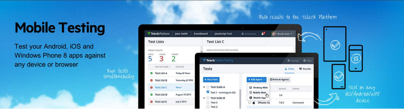
Task: Click the '7.0' details value
Action: click(x=281, y=95)
